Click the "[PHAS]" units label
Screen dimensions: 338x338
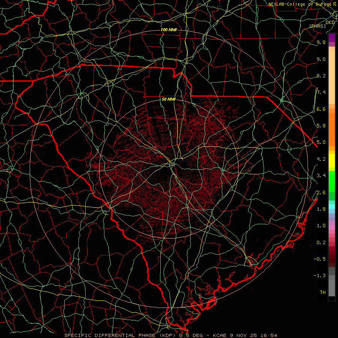coord(317,26)
